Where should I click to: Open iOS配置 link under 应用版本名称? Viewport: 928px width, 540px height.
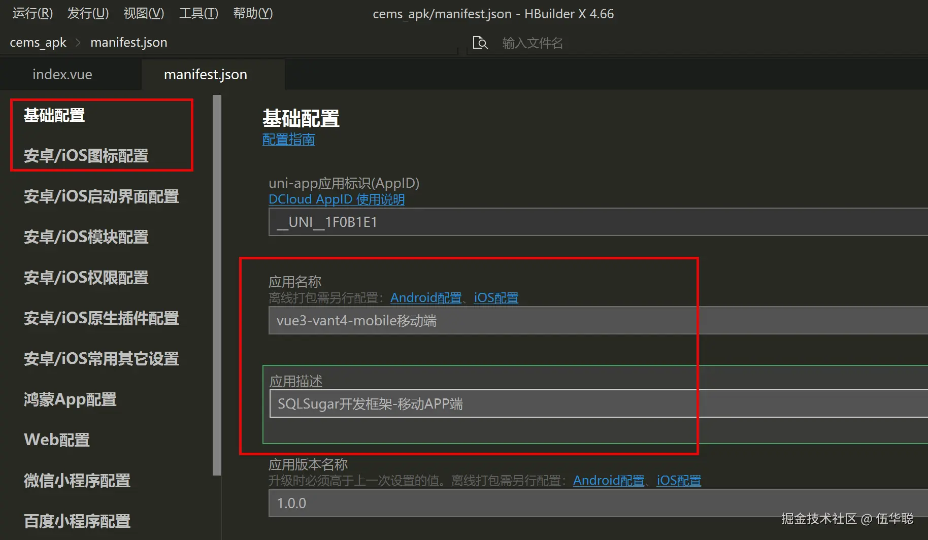[x=679, y=481]
